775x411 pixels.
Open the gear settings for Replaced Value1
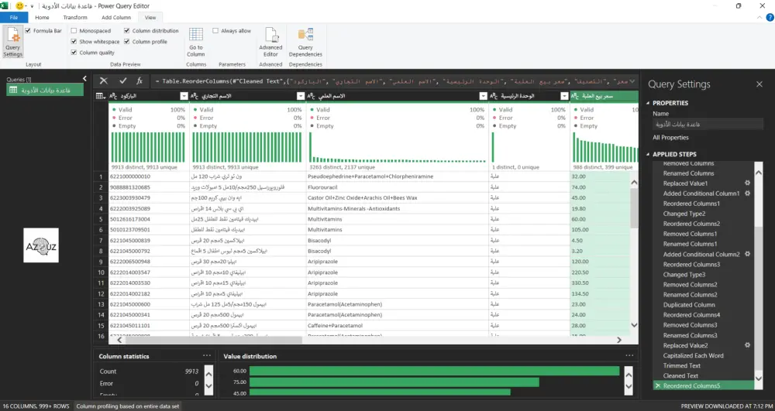747,183
